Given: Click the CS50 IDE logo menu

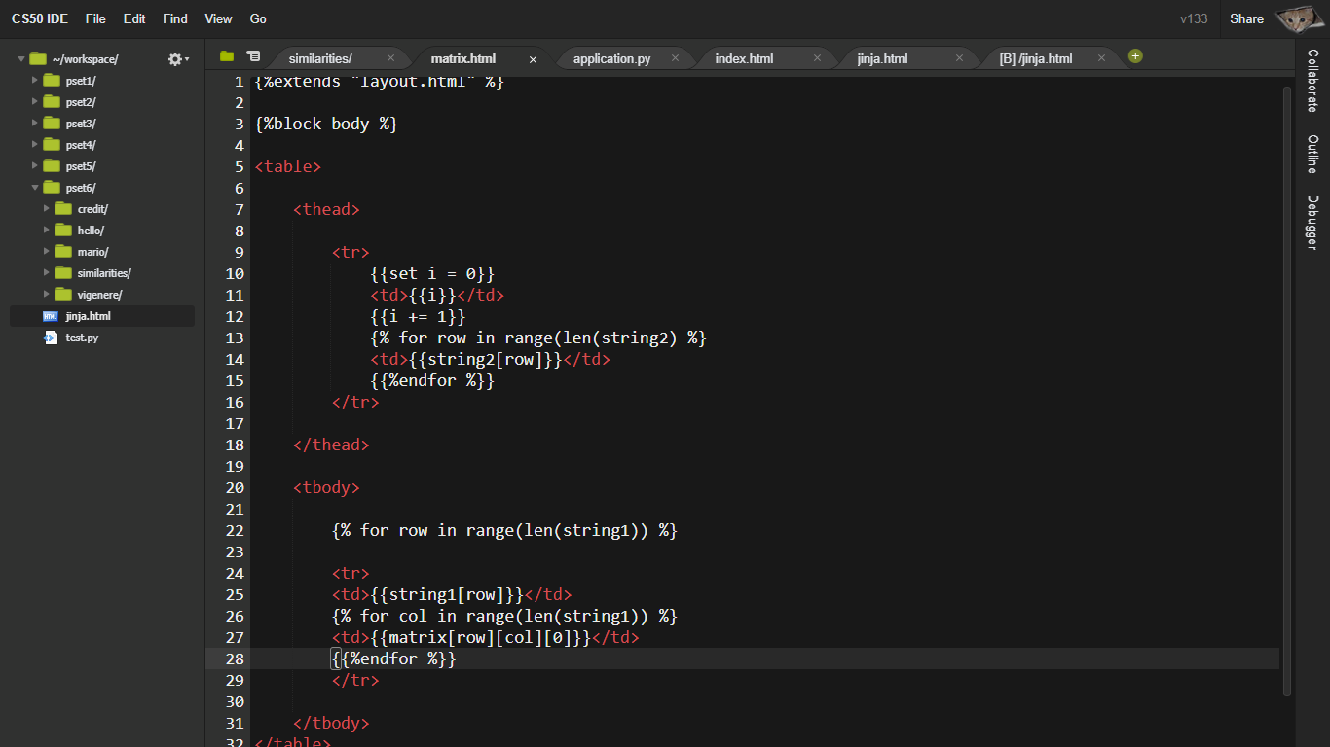Looking at the screenshot, I should [39, 18].
